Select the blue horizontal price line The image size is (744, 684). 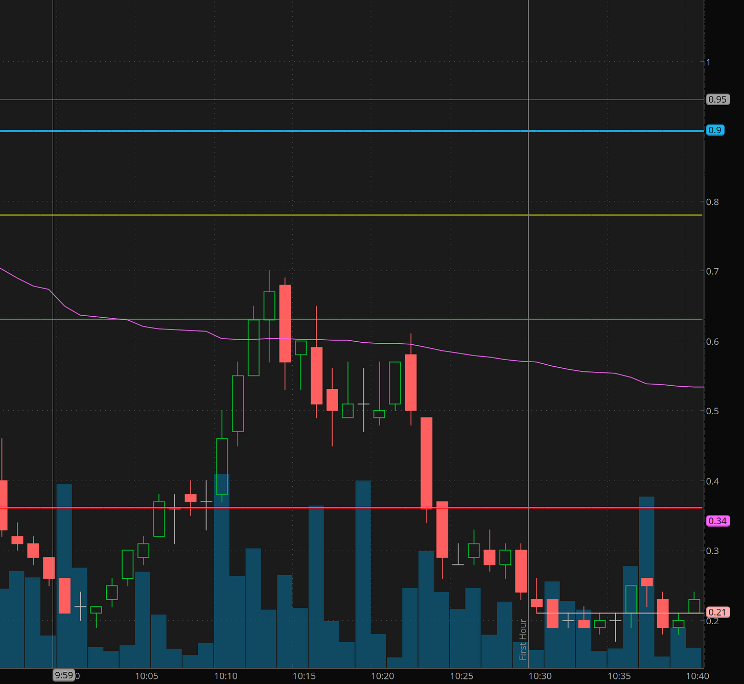[352, 131]
